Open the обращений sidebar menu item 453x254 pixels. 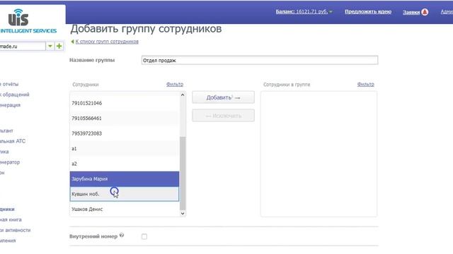(x=15, y=95)
